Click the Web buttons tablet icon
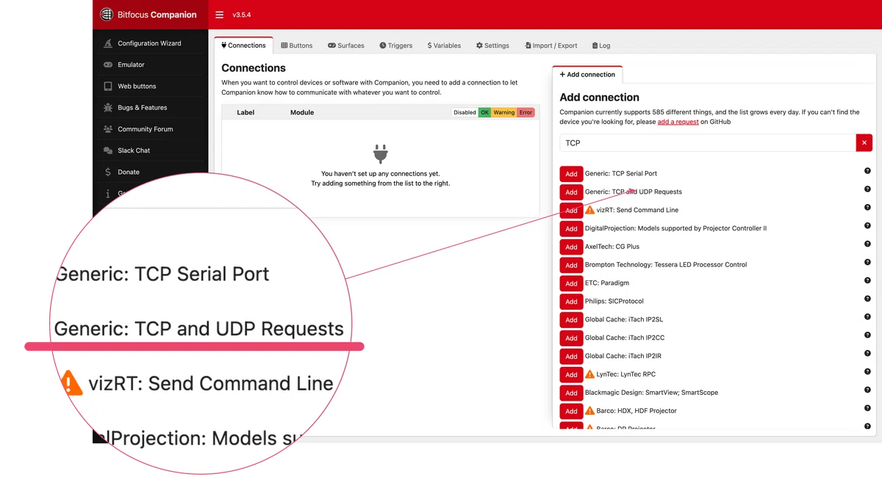 coord(108,86)
